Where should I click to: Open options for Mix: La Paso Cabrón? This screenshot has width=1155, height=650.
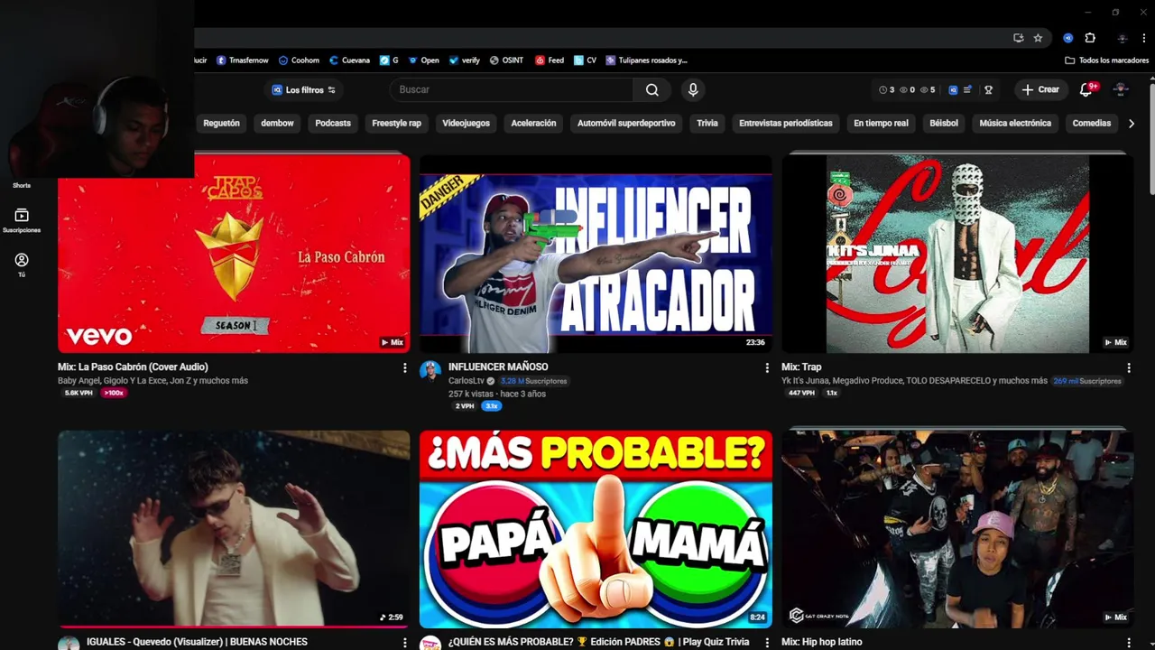point(404,367)
